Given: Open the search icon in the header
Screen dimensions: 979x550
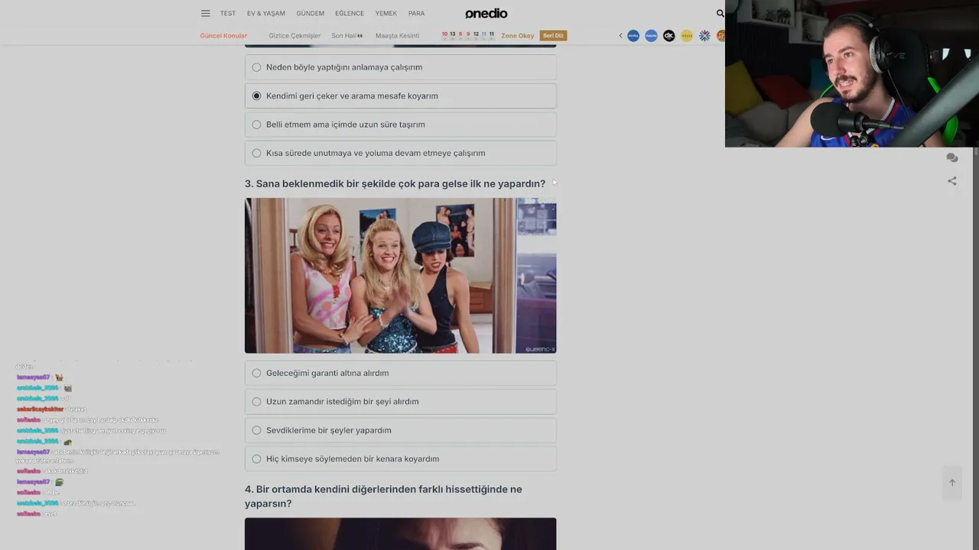Looking at the screenshot, I should point(720,13).
